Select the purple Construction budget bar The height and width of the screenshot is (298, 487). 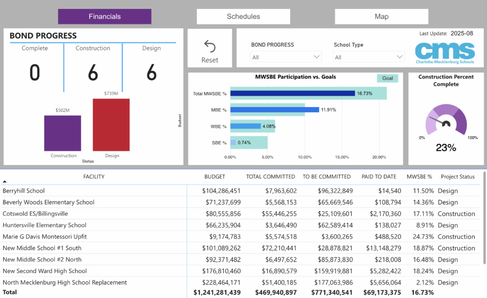coord(62,133)
